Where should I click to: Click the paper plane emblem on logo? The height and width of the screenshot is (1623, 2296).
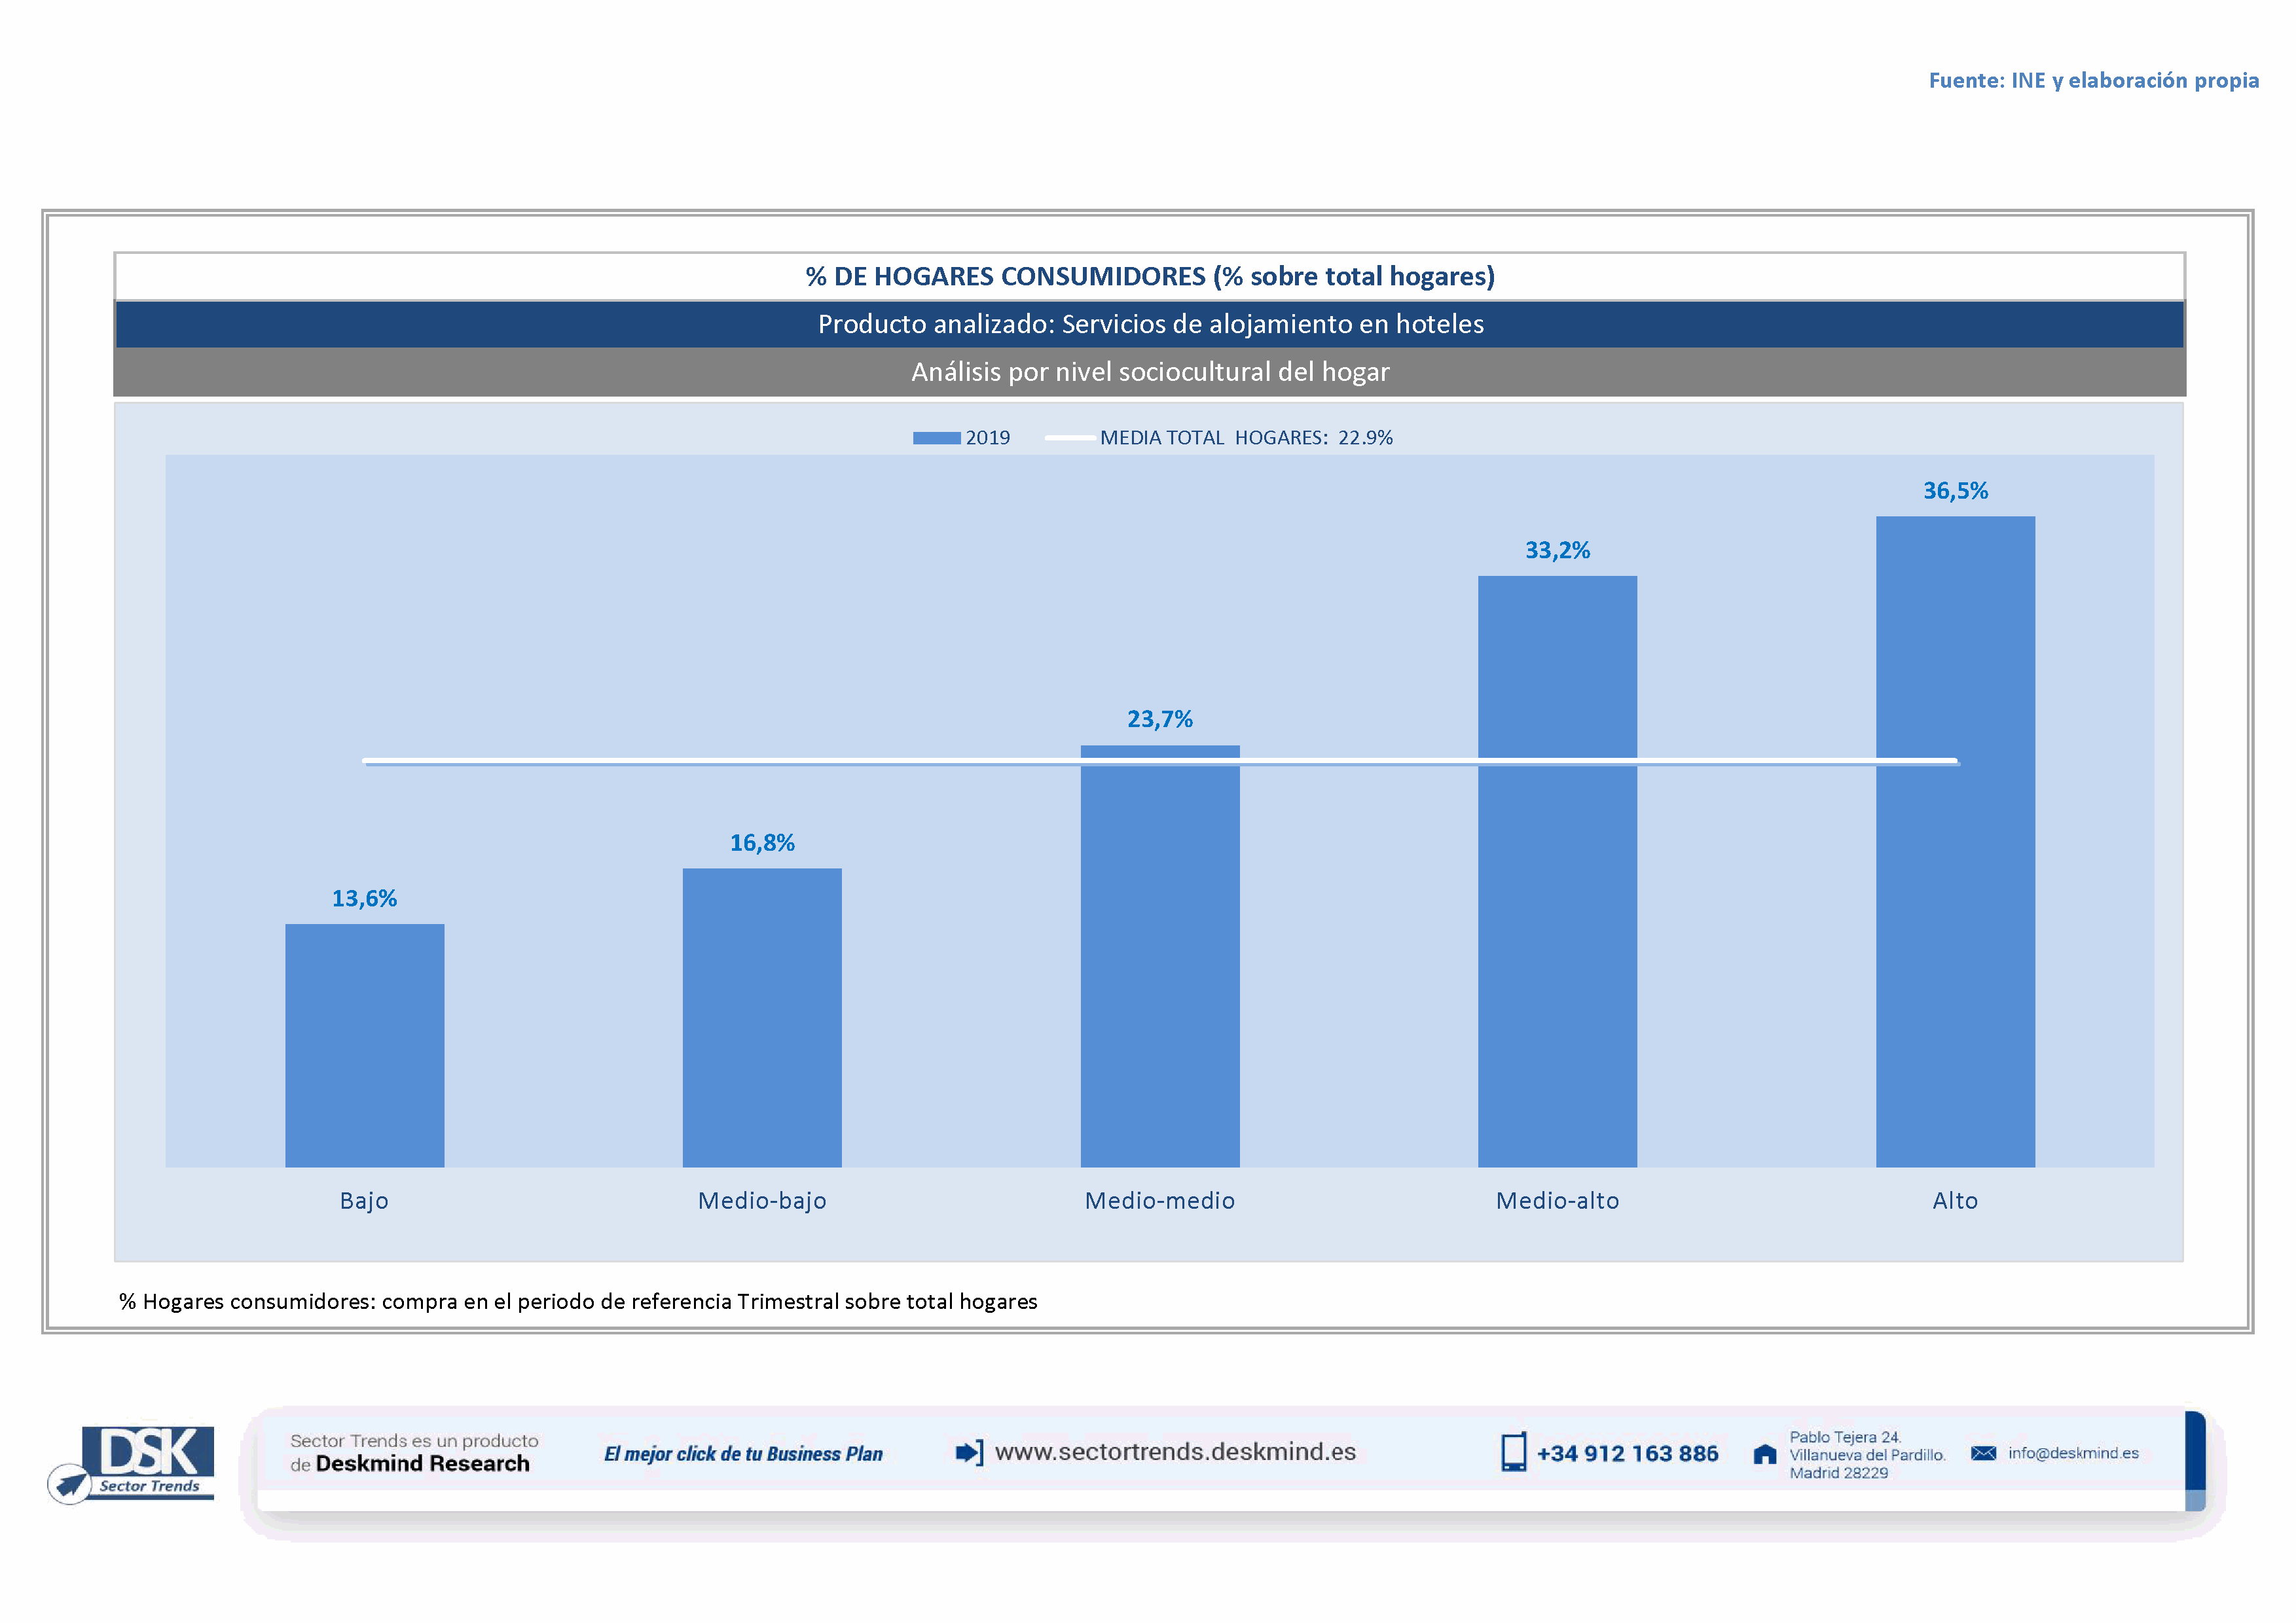pyautogui.click(x=70, y=1483)
